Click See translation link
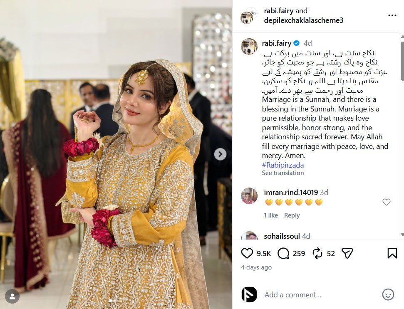 point(283,173)
